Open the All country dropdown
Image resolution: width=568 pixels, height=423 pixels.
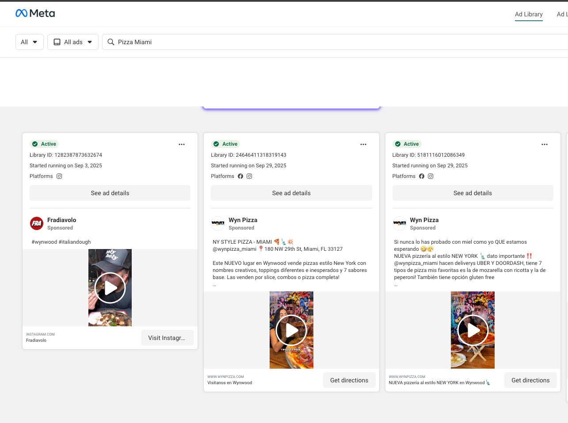coord(30,42)
